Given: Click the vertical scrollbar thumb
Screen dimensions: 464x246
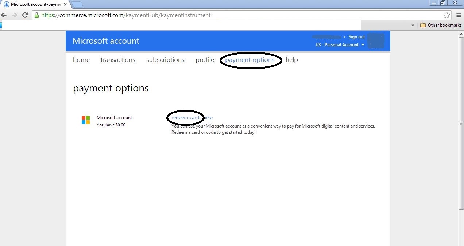Looking at the screenshot, I should (x=461, y=123).
